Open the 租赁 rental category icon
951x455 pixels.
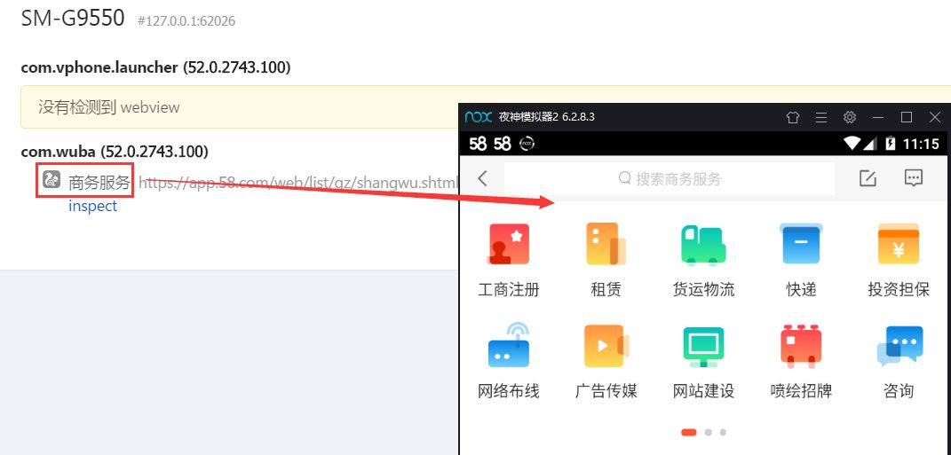point(606,244)
